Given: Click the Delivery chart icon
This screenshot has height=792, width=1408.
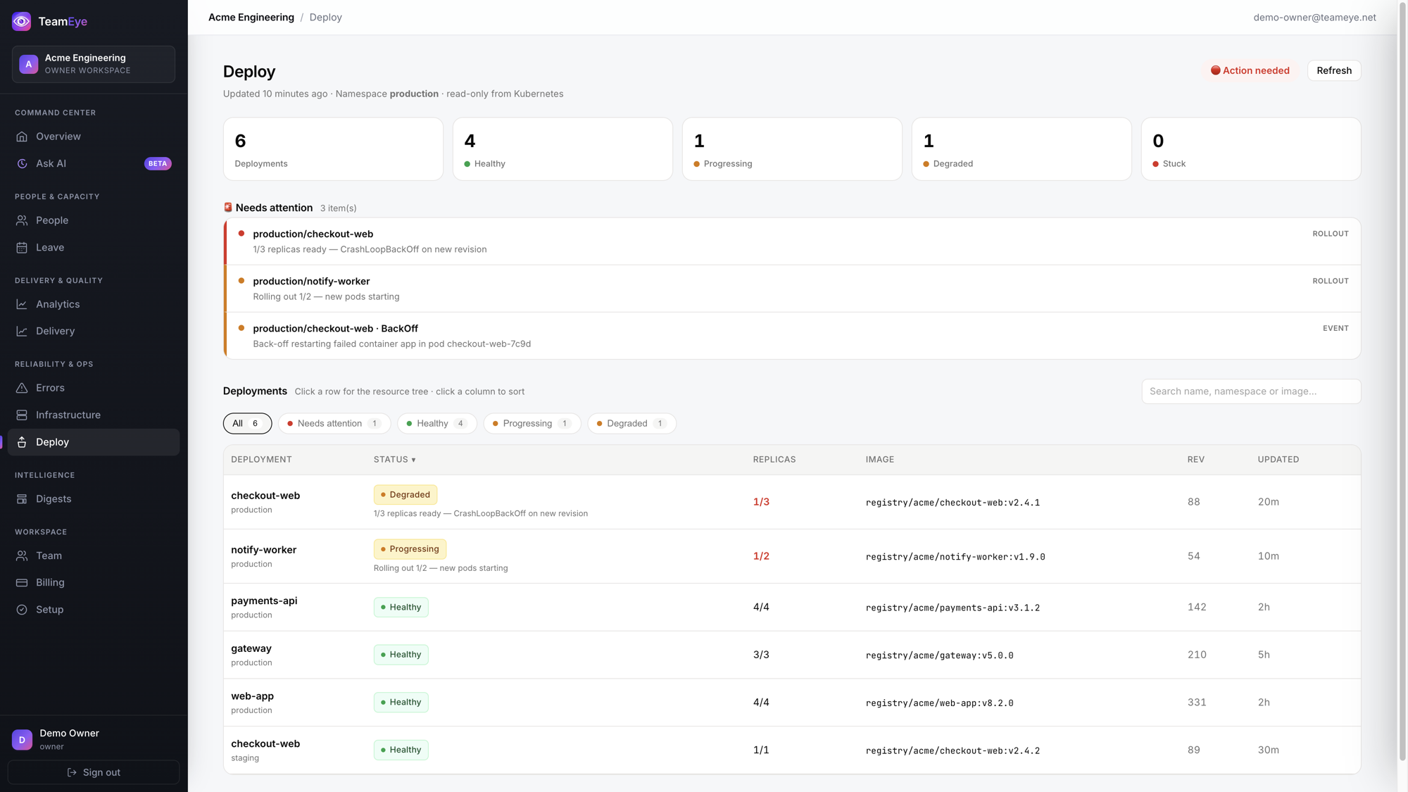Looking at the screenshot, I should (x=22, y=331).
